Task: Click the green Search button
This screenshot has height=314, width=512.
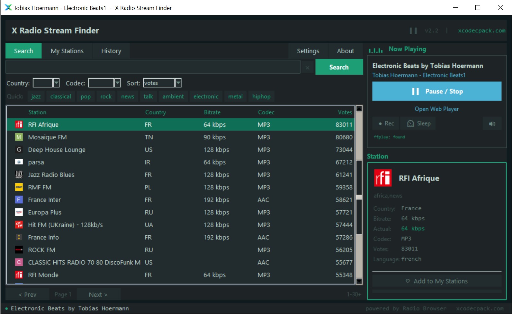Action: pos(339,67)
